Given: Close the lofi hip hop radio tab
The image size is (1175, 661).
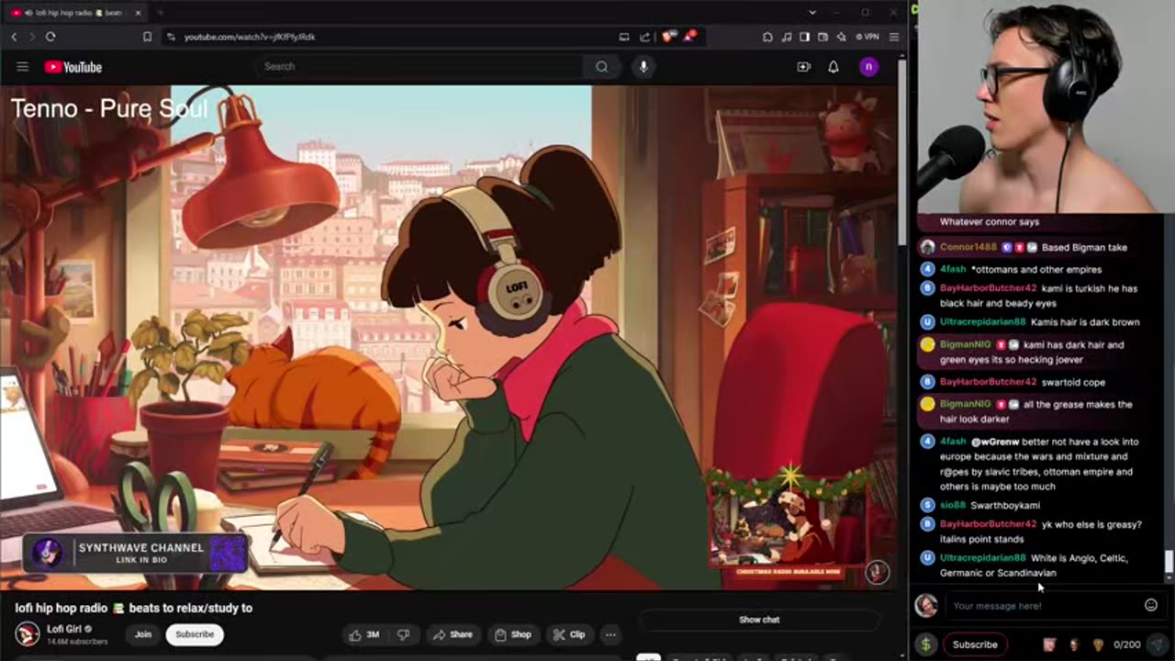Looking at the screenshot, I should point(138,13).
